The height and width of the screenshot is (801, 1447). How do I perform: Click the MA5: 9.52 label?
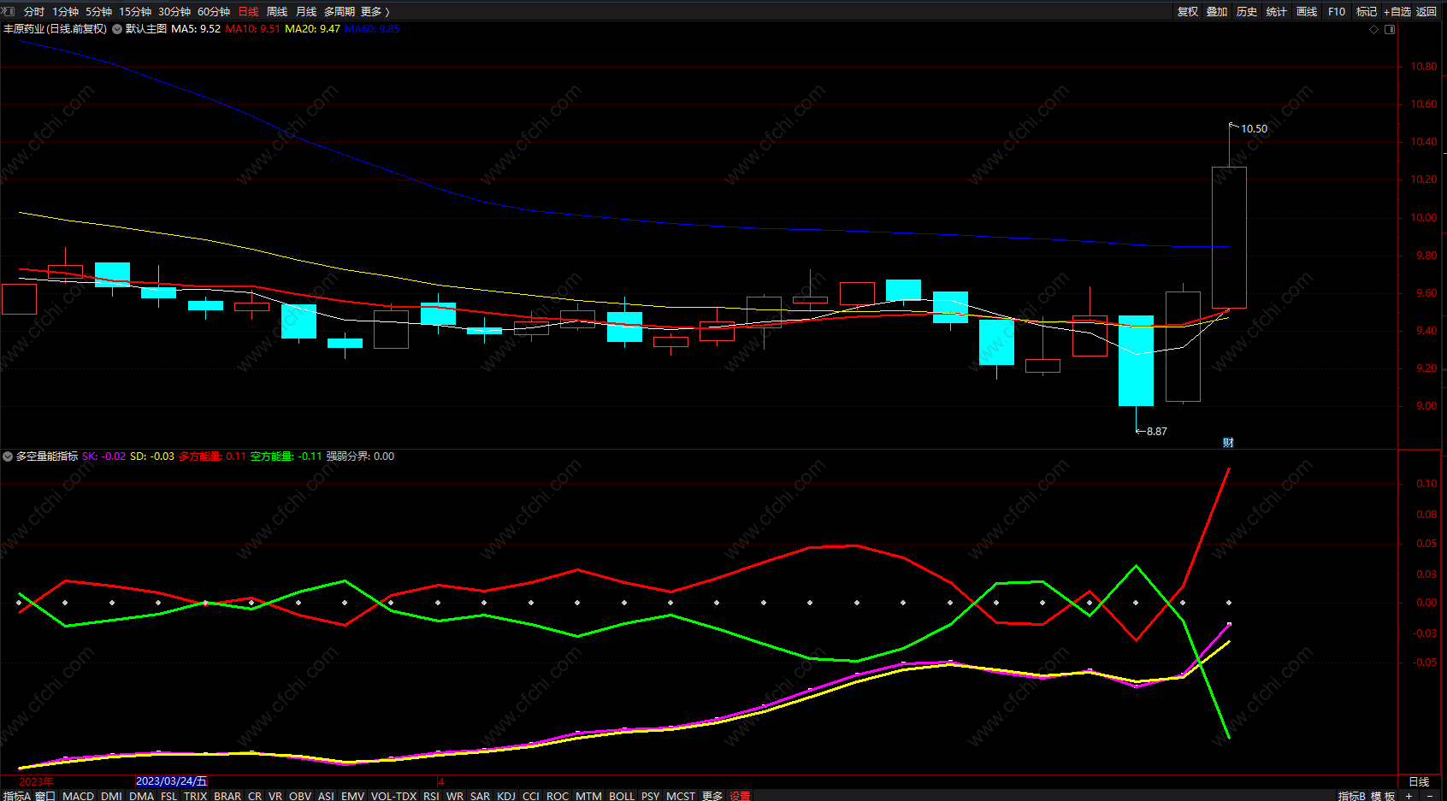coord(196,29)
